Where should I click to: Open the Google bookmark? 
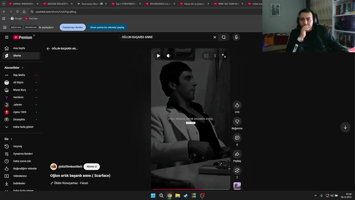point(16,19)
